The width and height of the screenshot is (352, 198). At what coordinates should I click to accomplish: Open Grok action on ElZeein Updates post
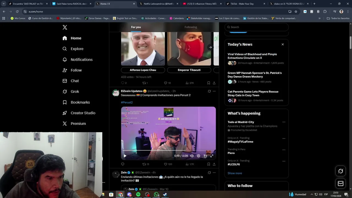[x=209, y=91]
